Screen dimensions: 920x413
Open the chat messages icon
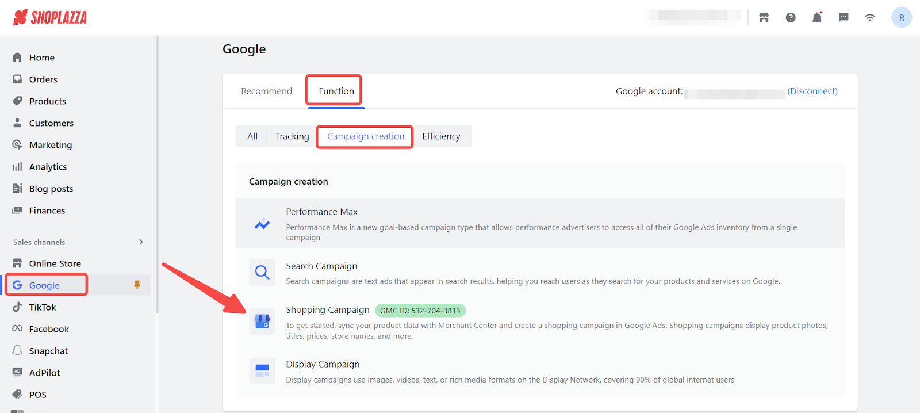[844, 17]
